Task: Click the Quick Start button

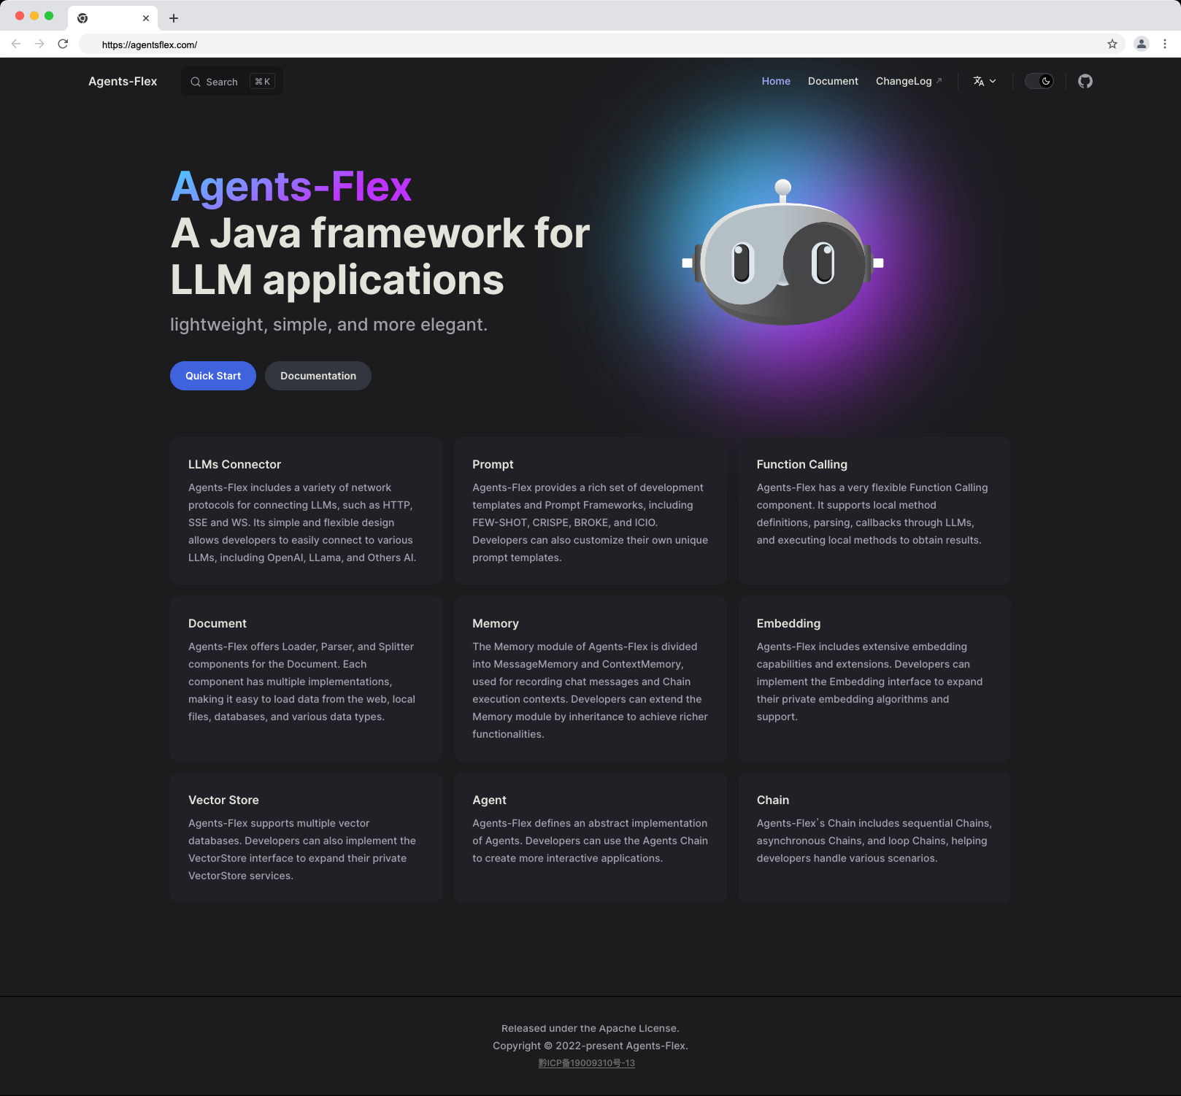Action: click(213, 376)
